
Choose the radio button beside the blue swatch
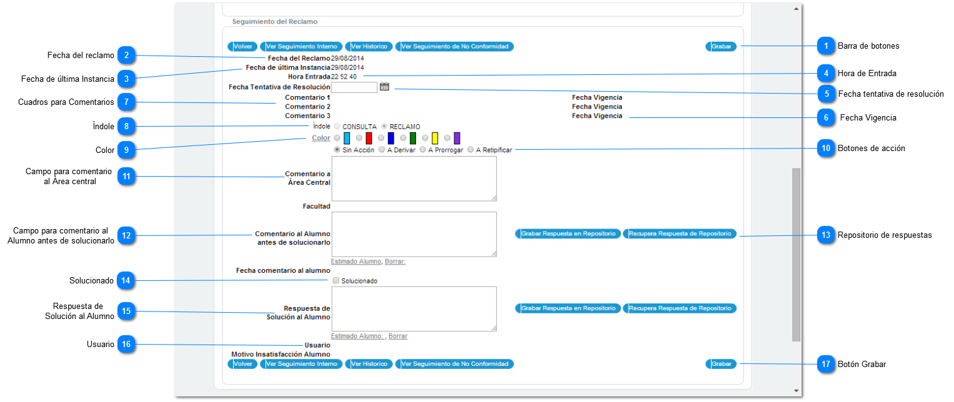381,138
